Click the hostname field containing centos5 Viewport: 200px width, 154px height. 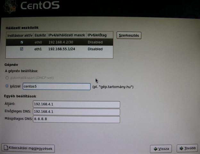(x=57, y=87)
